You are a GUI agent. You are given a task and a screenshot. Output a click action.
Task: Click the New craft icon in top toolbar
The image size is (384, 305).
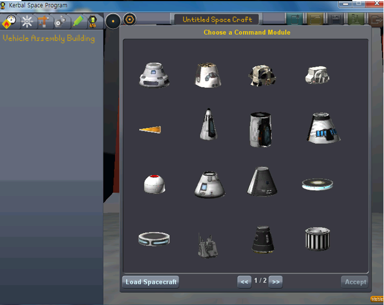coord(295,19)
